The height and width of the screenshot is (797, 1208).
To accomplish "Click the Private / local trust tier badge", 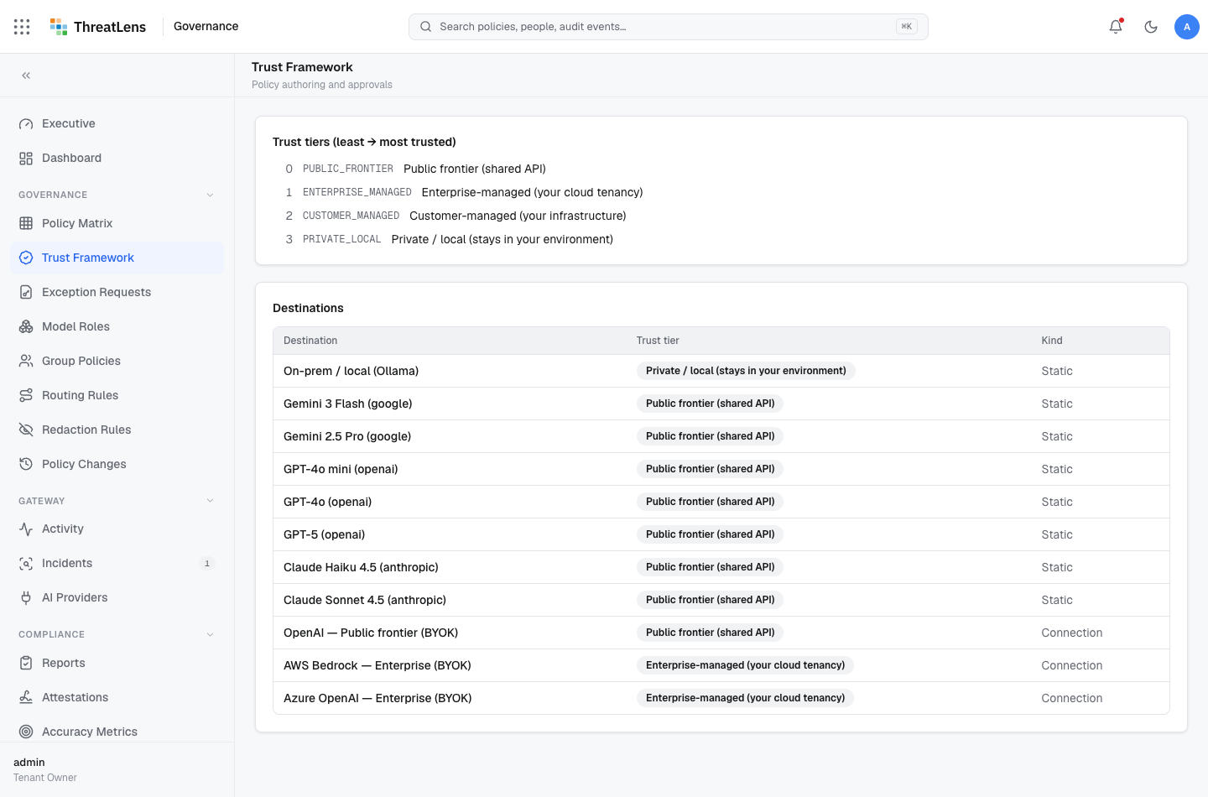I will [x=746, y=371].
